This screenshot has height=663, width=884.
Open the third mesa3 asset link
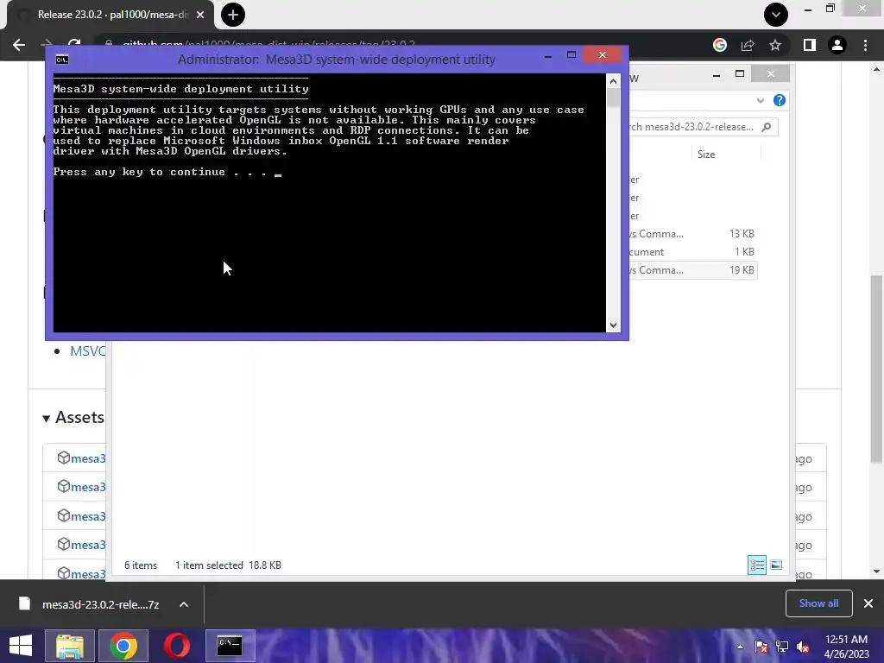coord(89,516)
